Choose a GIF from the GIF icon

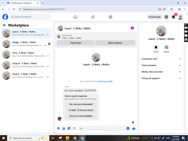(x=74, y=128)
